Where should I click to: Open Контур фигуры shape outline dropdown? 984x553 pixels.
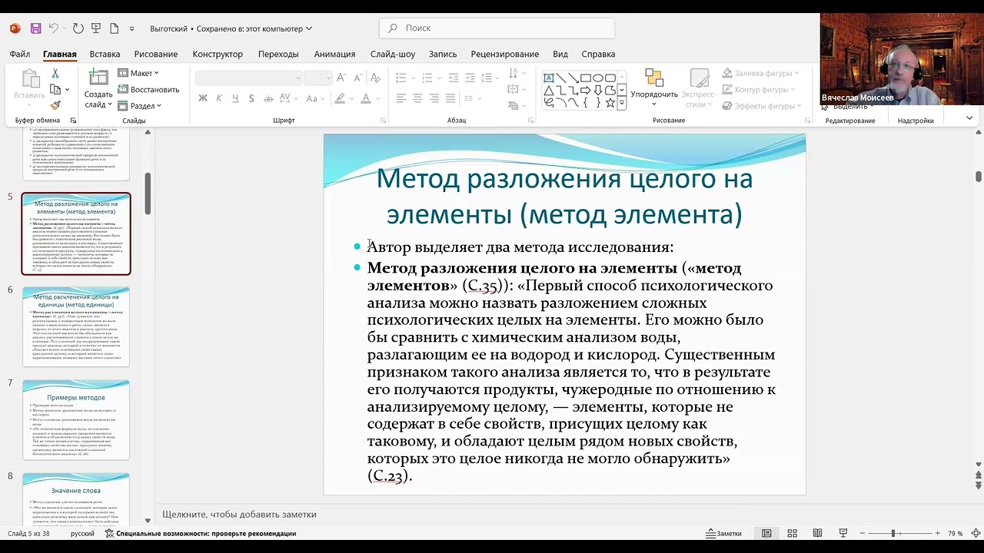(x=760, y=90)
